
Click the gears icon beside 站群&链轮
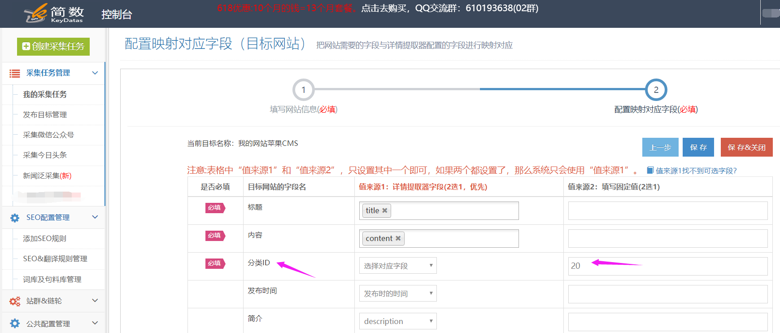point(15,301)
